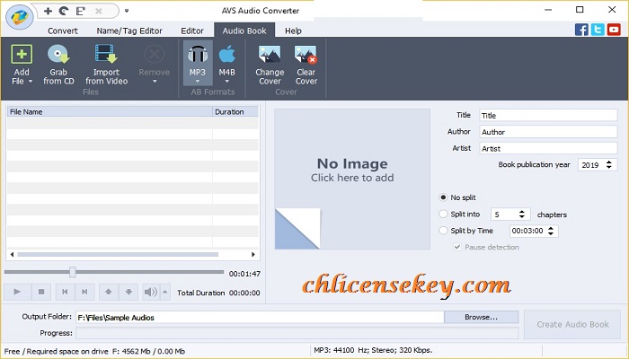
Task: Switch to the Editor tab
Action: 192,31
